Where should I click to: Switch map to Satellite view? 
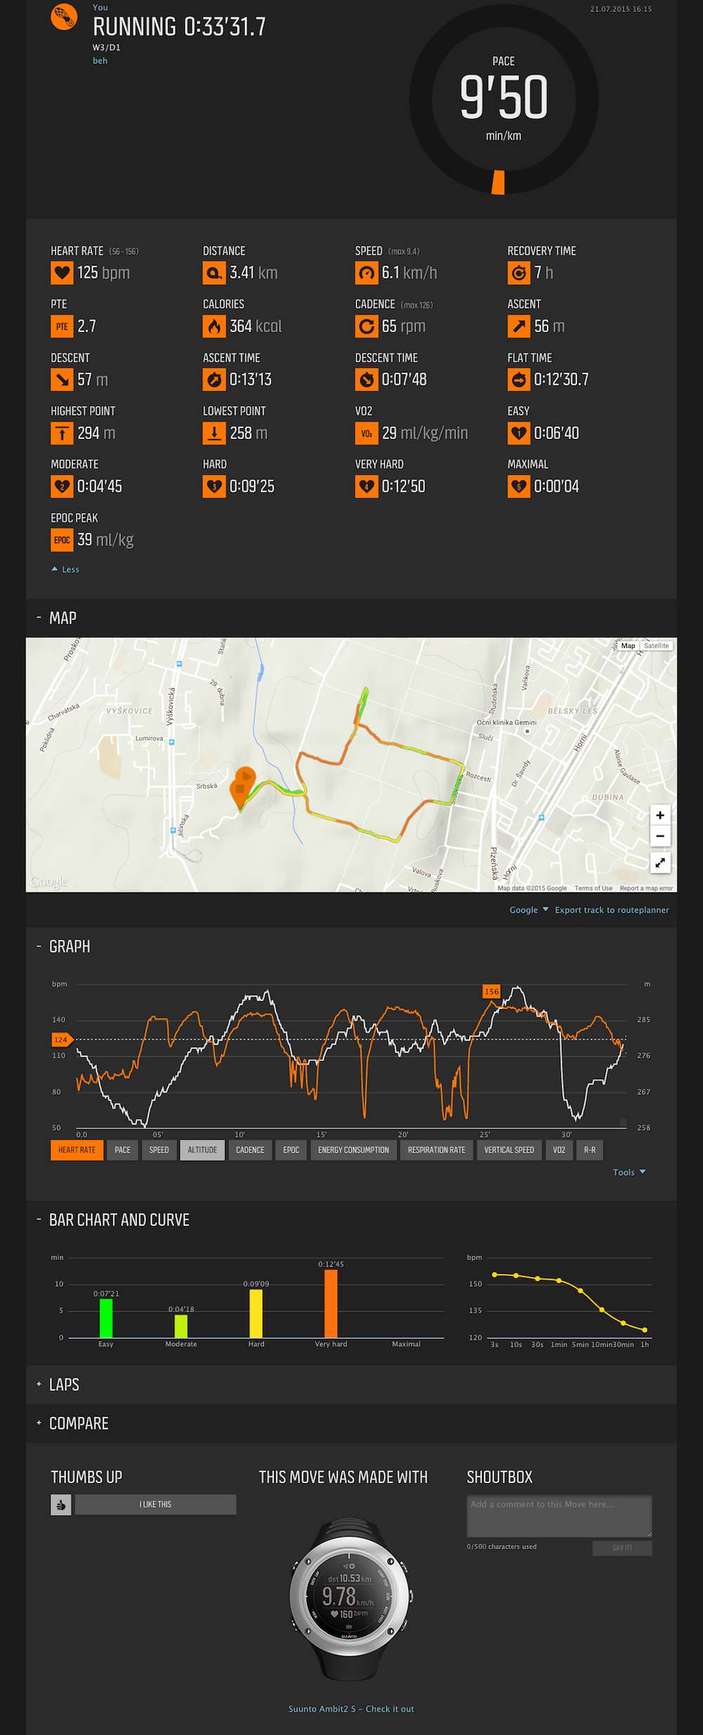click(x=657, y=646)
